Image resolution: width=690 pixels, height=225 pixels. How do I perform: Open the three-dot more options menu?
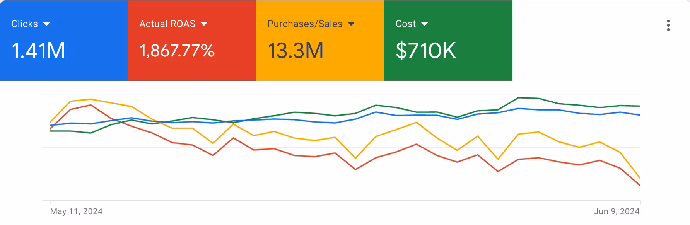[x=668, y=26]
